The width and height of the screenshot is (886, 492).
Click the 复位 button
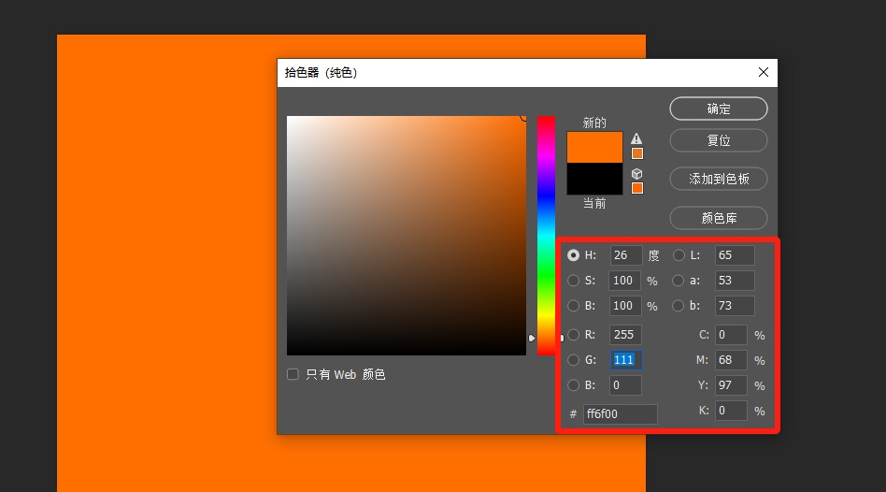pos(719,140)
